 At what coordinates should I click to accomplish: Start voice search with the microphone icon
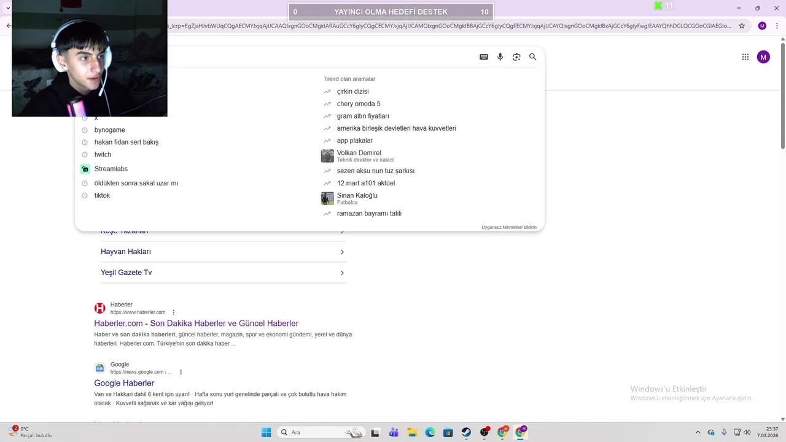(500, 57)
